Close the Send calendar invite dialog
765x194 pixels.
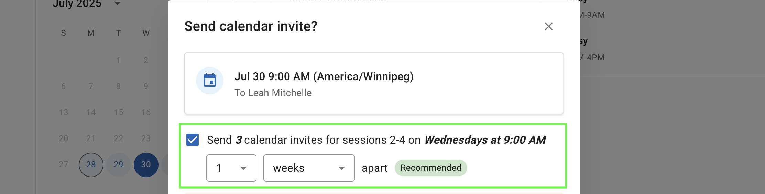tap(548, 26)
